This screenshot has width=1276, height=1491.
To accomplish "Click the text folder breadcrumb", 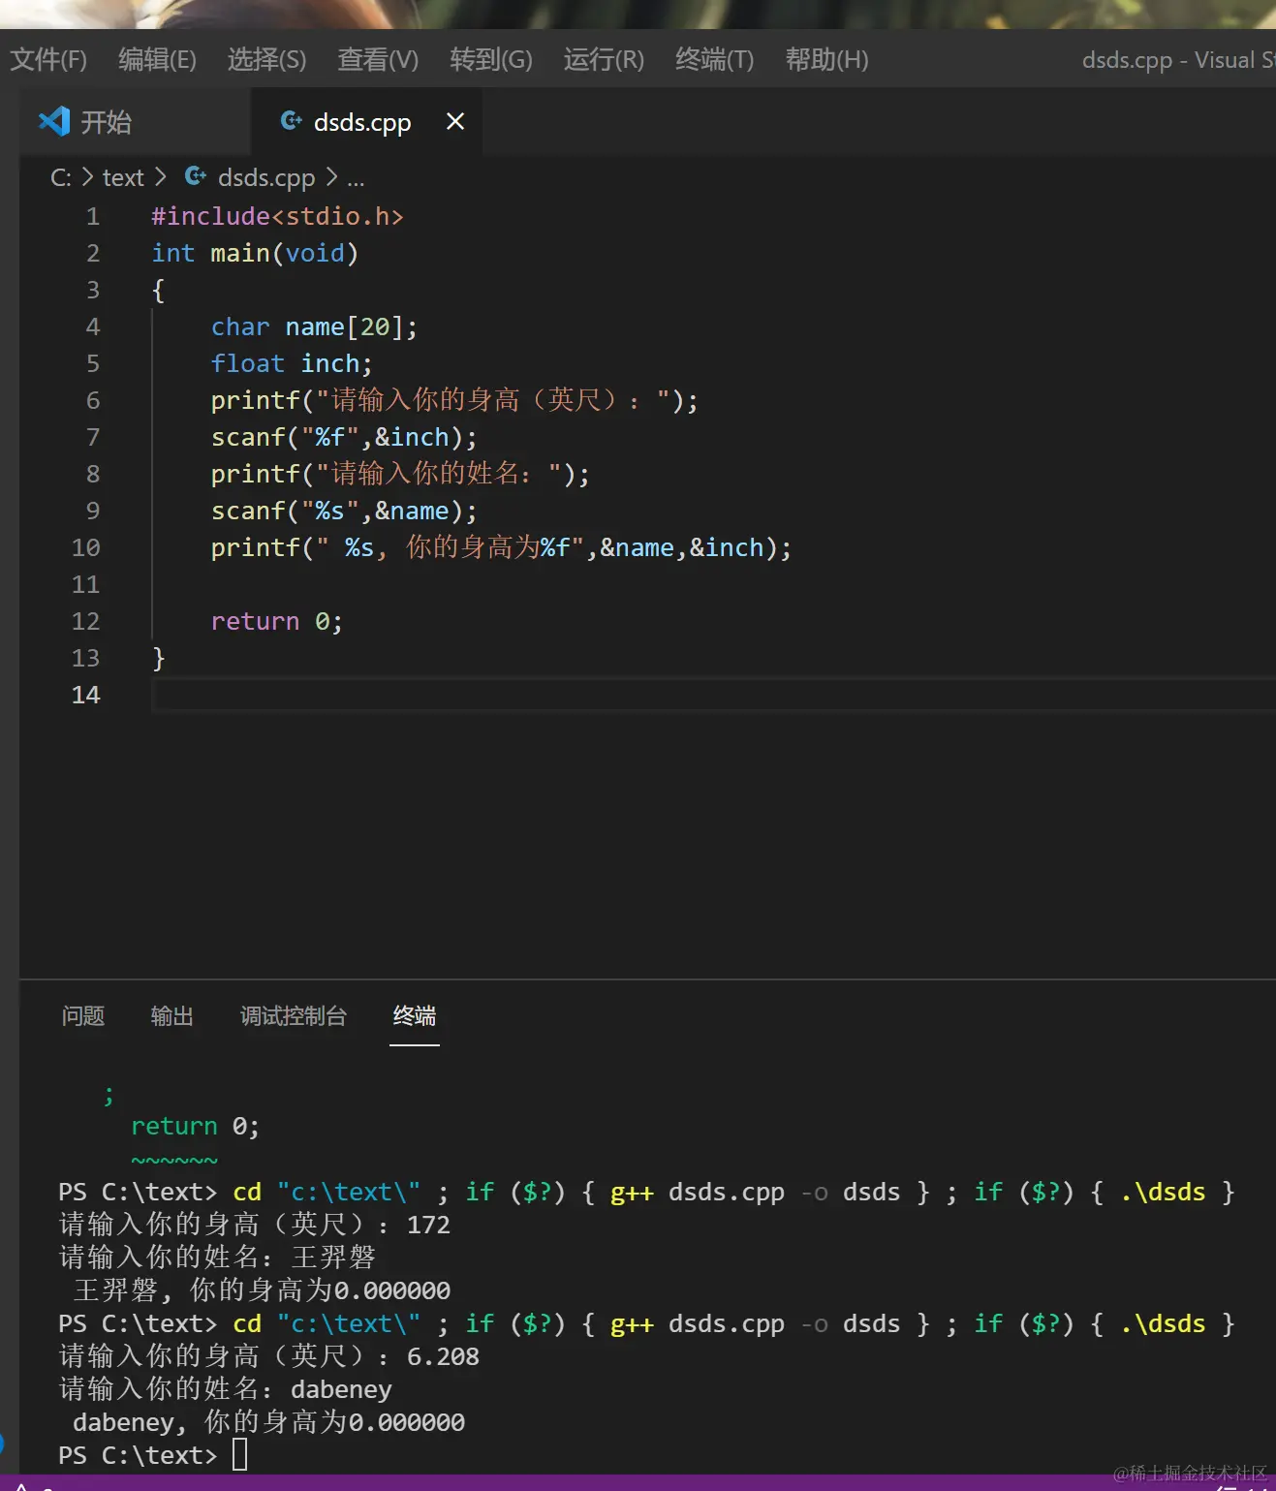I will pyautogui.click(x=123, y=178).
